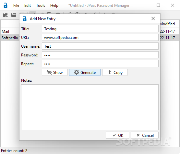Click inside the Notes text area
This screenshot has height=154, width=180.
pos(90,107)
